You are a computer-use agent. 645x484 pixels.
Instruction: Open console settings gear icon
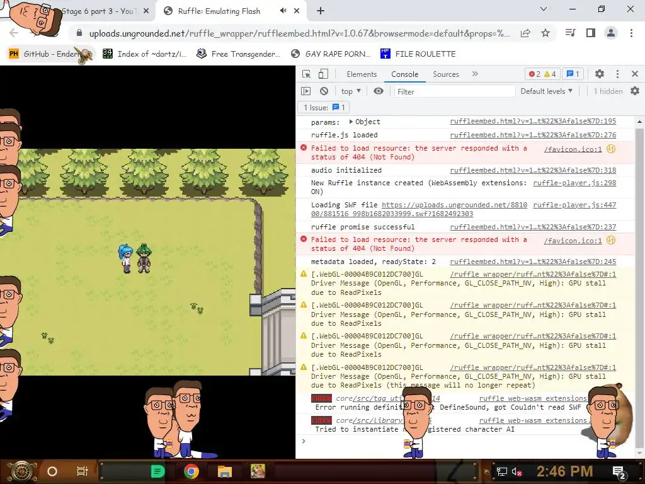[x=635, y=91]
